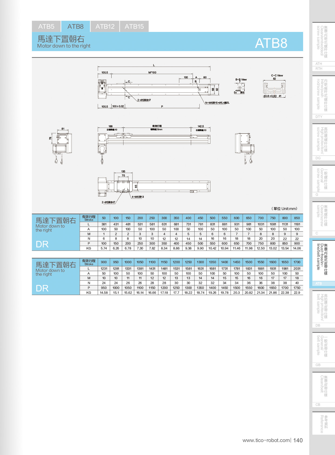Click the www.tico-robot.com website link
This screenshot has width=335, height=455.
click(266, 440)
